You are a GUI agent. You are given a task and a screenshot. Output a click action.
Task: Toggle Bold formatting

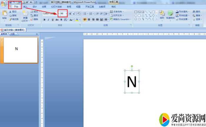tap(44, 20)
